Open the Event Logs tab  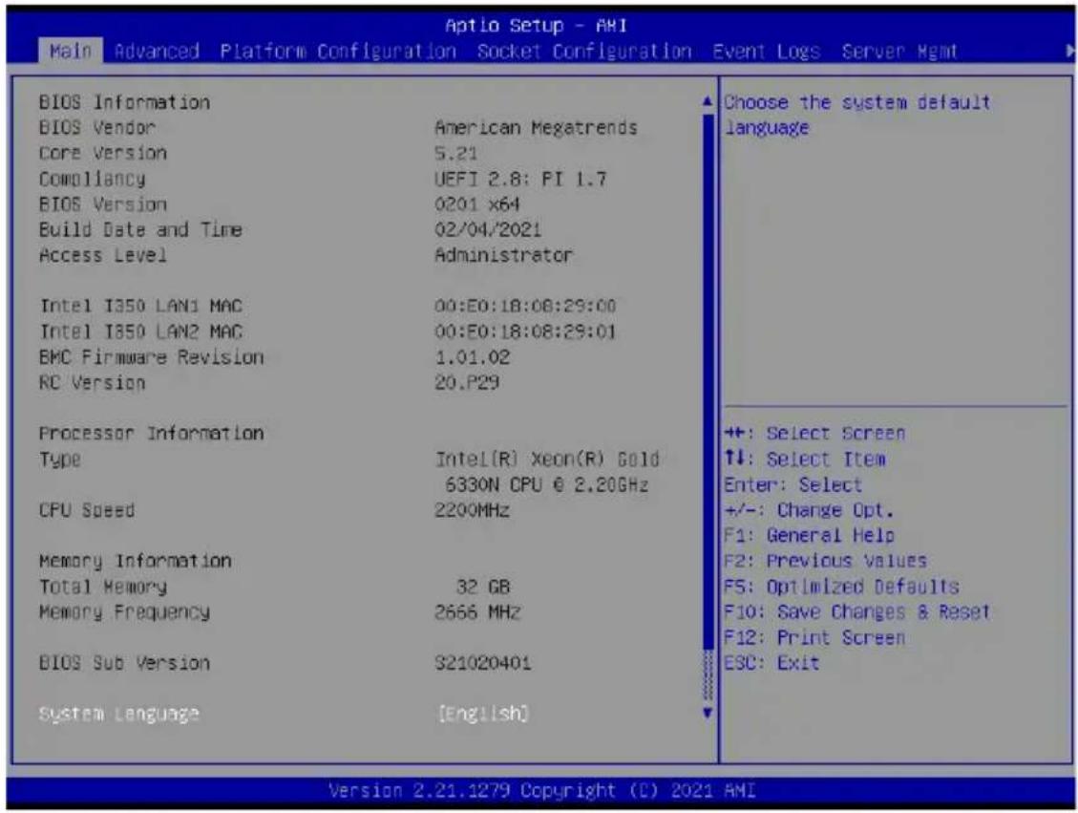[x=767, y=52]
